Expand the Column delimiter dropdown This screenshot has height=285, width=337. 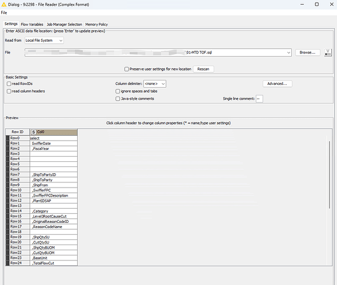point(155,84)
